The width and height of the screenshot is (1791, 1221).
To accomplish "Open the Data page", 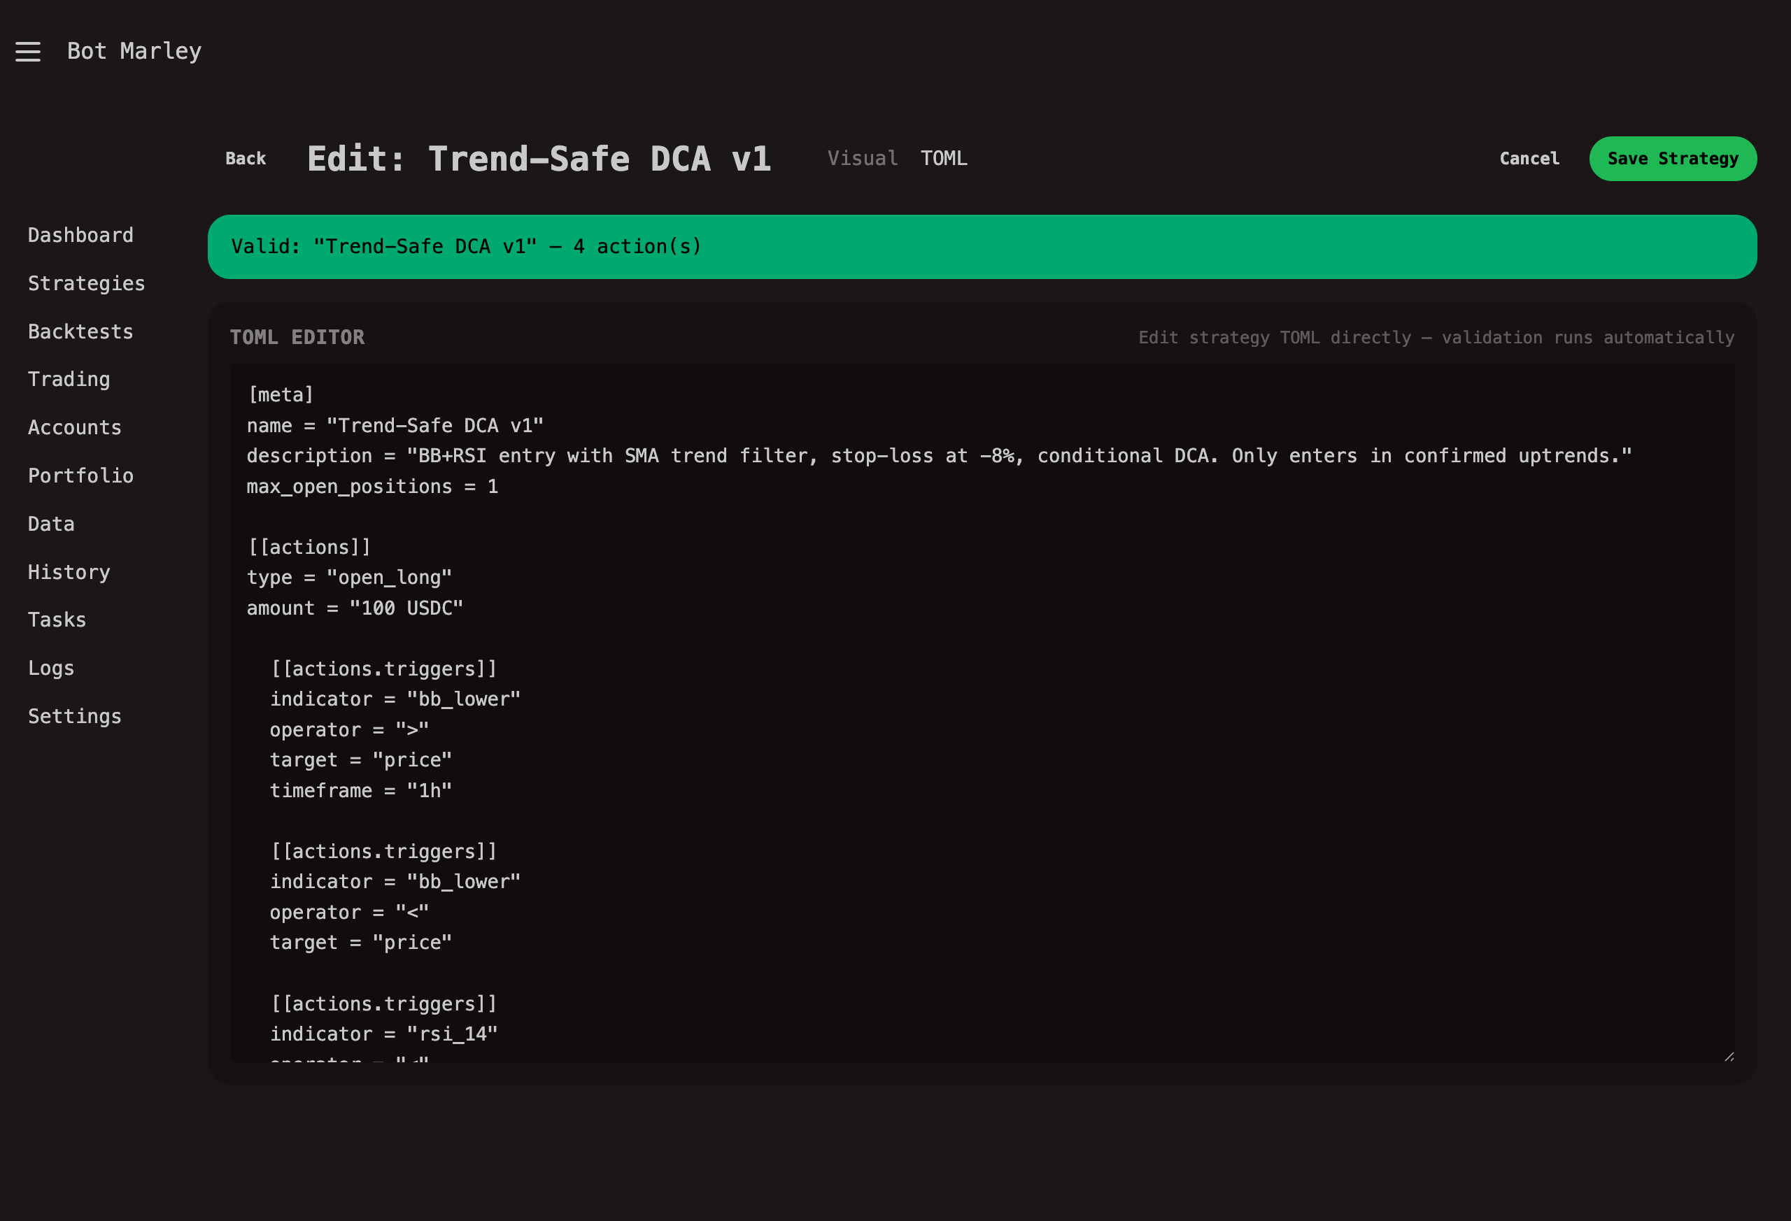I will [50, 523].
